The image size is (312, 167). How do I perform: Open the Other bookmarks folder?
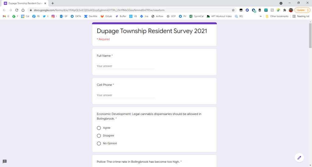tap(277, 16)
